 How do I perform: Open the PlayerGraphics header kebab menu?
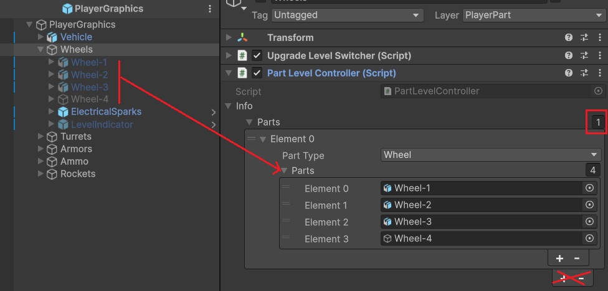pyautogui.click(x=210, y=9)
